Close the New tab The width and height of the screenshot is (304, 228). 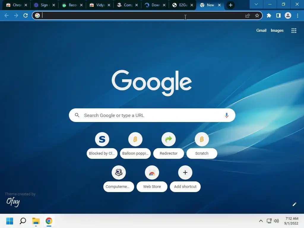(x=219, y=5)
